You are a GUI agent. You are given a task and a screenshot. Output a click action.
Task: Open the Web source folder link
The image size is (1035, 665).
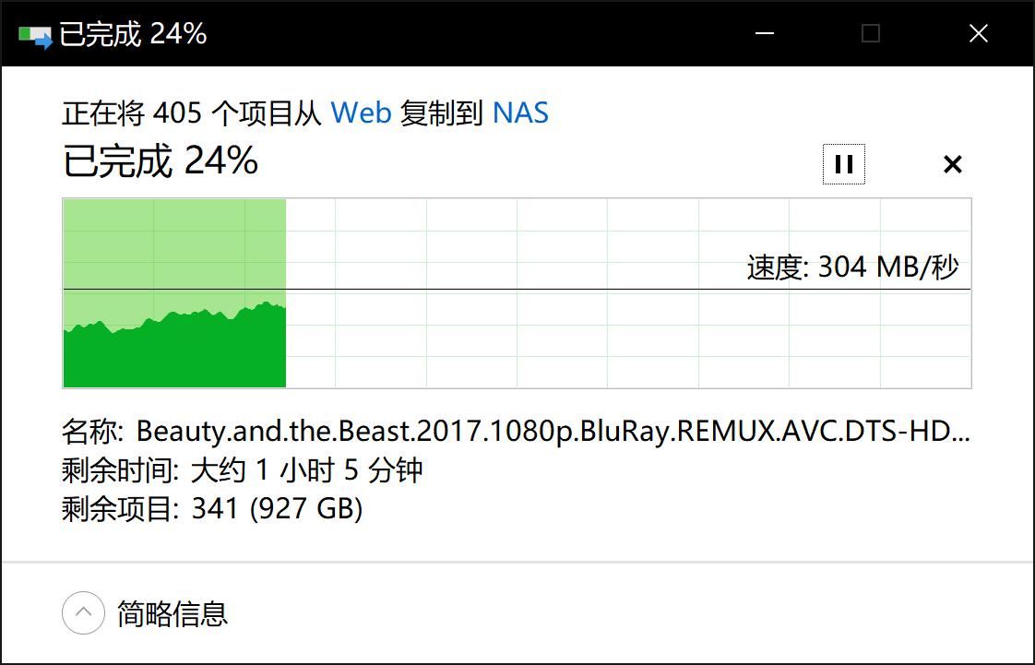tap(363, 113)
